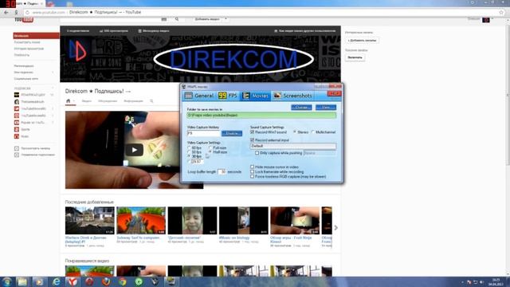Open Firefox from taskbar
The image size is (510, 287).
(106, 281)
